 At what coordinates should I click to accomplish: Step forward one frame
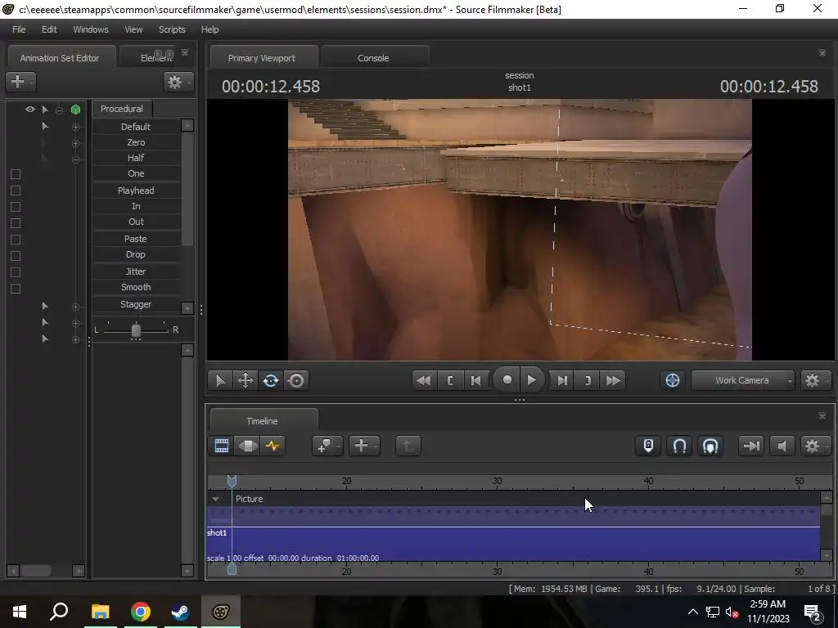[562, 380]
